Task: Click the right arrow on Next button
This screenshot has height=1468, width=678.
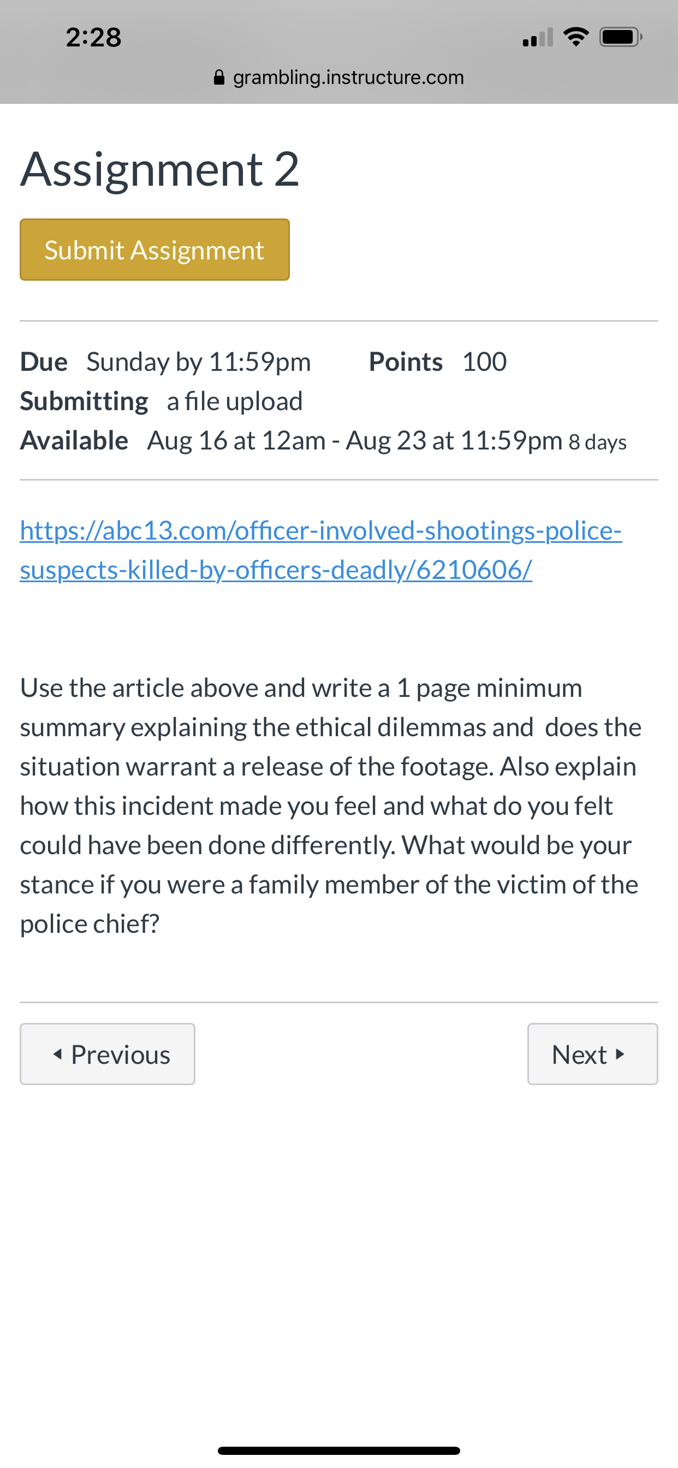Action: coord(621,1053)
